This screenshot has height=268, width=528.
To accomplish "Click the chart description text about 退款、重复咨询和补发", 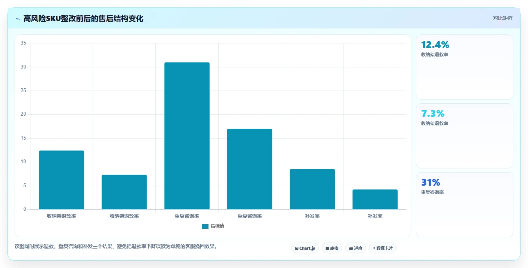I will (x=116, y=247).
